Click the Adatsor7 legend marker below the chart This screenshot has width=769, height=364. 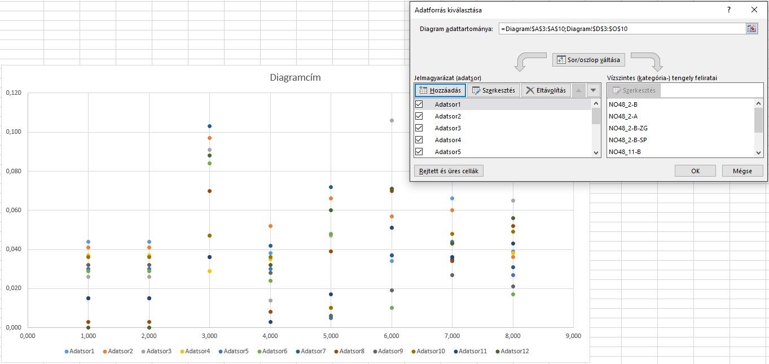[297, 351]
